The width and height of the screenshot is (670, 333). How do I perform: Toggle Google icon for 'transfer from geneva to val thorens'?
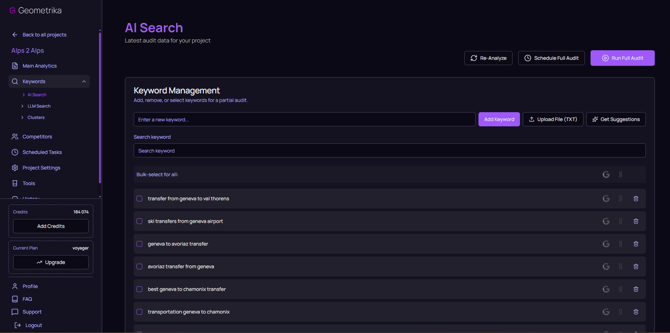tap(606, 199)
